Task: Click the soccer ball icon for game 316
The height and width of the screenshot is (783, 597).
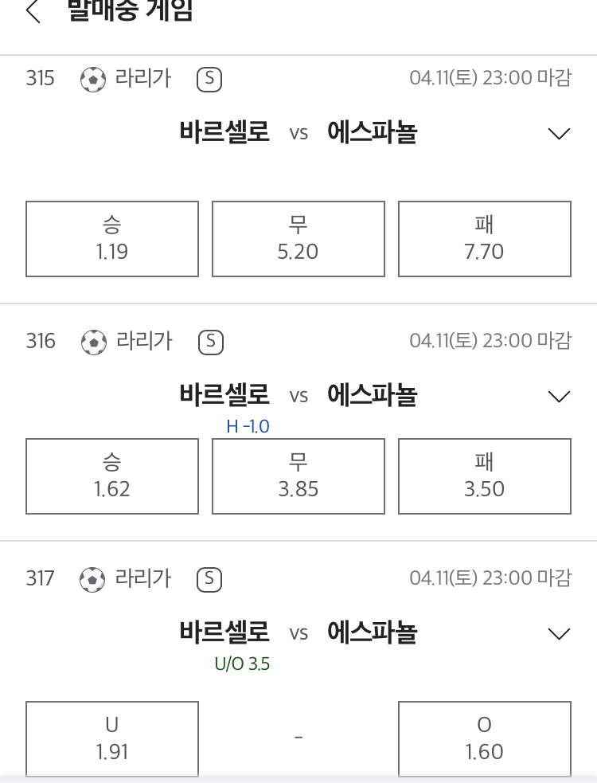Action: [94, 343]
